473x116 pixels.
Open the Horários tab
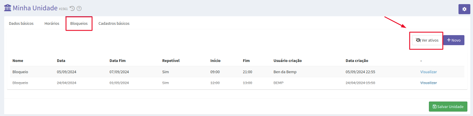[52, 23]
